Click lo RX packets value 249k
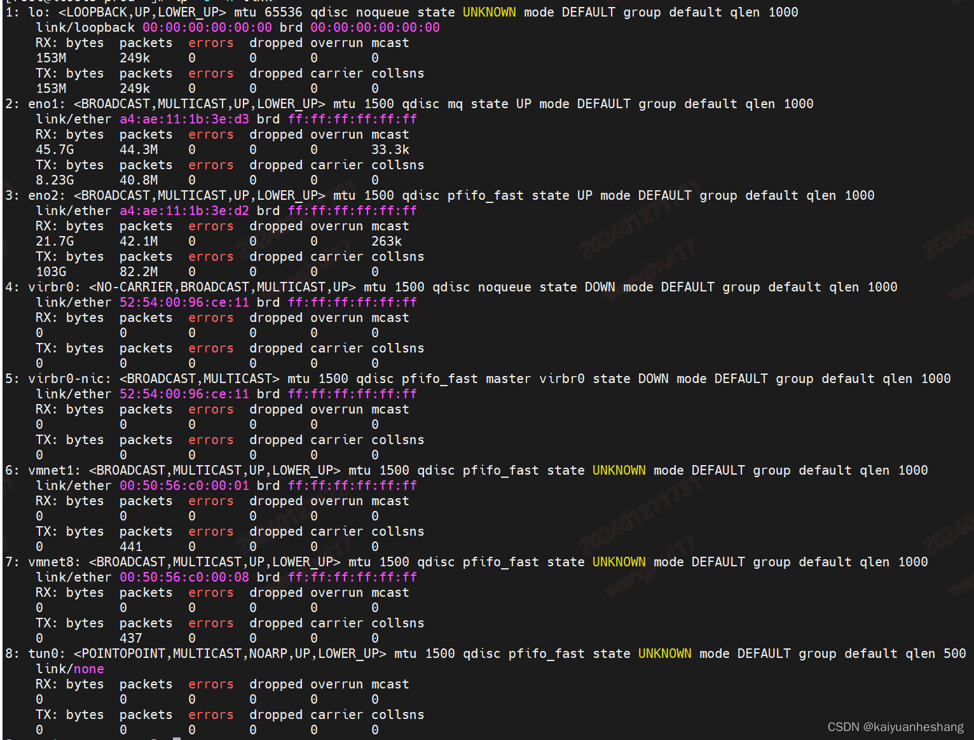This screenshot has height=740, width=974. tap(135, 58)
